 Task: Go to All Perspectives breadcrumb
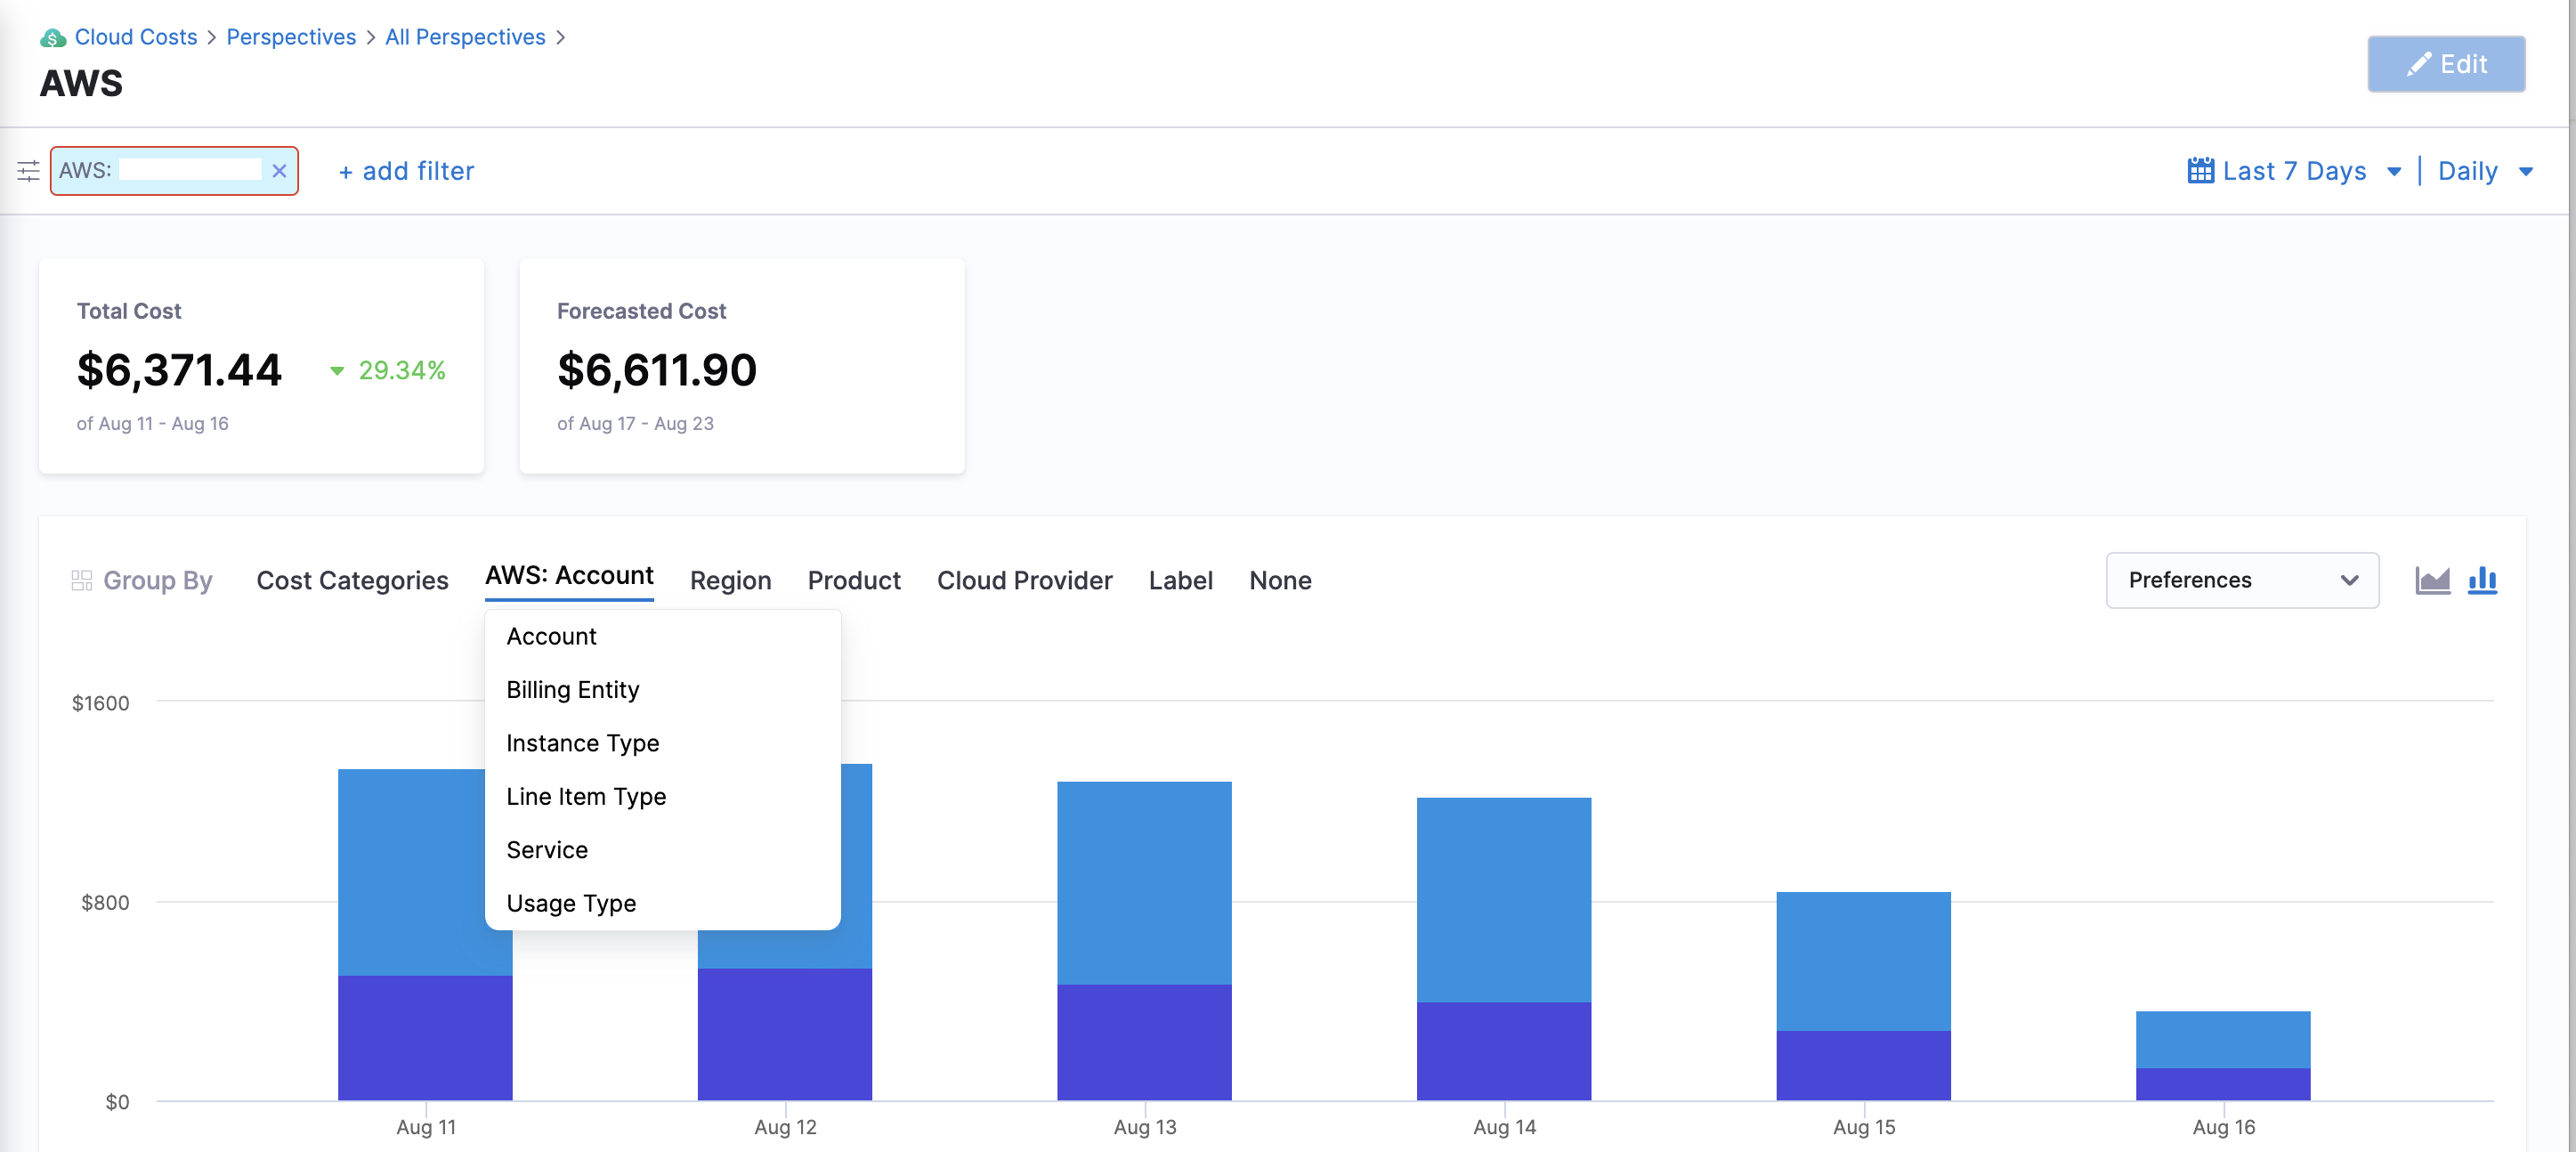point(465,37)
